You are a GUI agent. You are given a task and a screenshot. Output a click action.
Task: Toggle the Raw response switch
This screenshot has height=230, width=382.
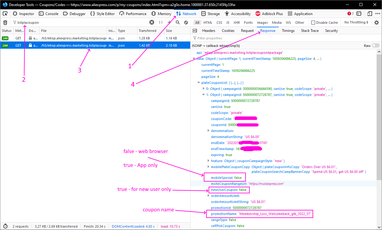pos(375,45)
